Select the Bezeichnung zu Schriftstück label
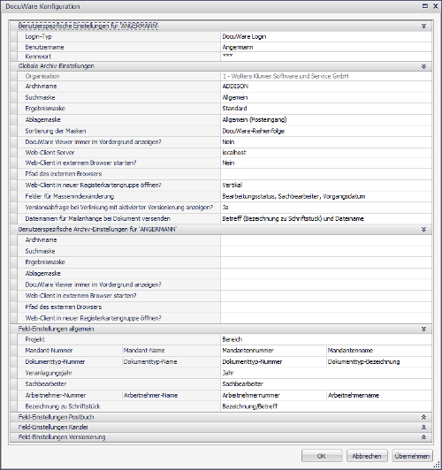442x470 pixels. [63, 406]
